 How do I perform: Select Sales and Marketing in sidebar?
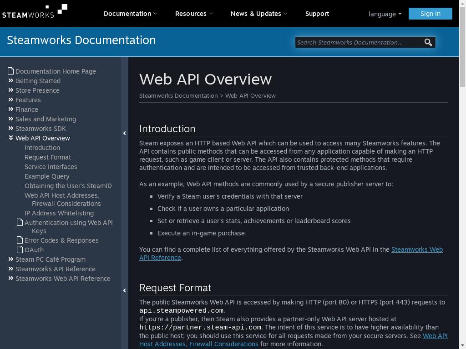46,119
